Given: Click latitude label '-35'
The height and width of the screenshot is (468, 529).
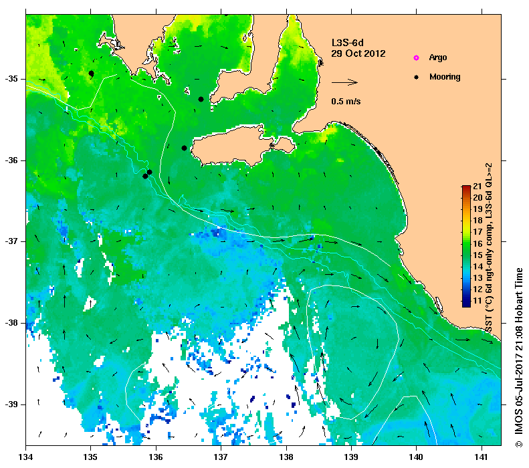Looking at the screenshot, I should coord(11,79).
